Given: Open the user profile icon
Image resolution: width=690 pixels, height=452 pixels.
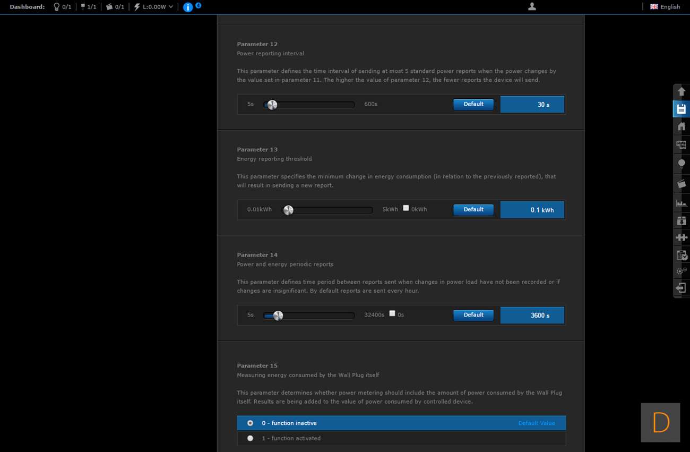Looking at the screenshot, I should (x=532, y=6).
